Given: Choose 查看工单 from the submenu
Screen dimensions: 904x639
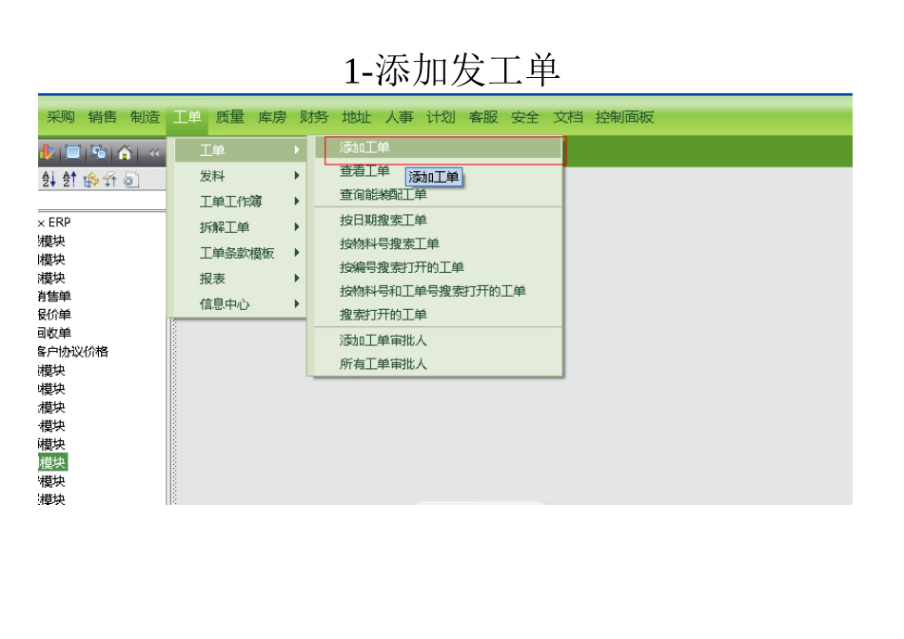Looking at the screenshot, I should pos(364,170).
